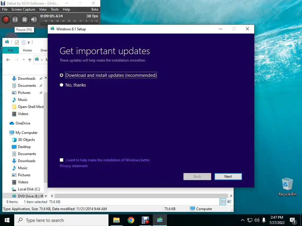Image resolution: width=302 pixels, height=226 pixels.
Task: Click the Next button in Windows Setup
Action: (x=228, y=177)
